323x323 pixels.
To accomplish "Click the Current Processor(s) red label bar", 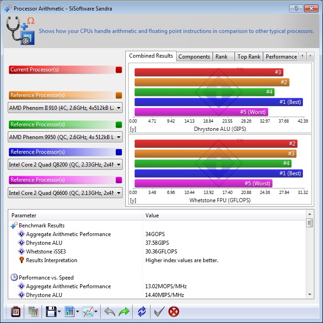I will (62, 70).
